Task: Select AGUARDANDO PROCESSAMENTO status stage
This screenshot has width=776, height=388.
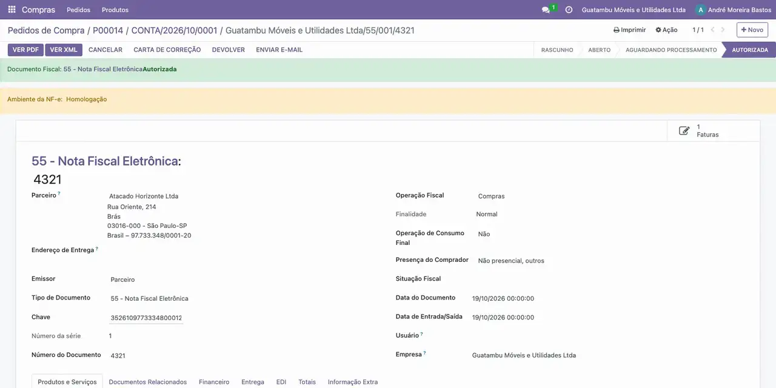Action: click(x=671, y=50)
